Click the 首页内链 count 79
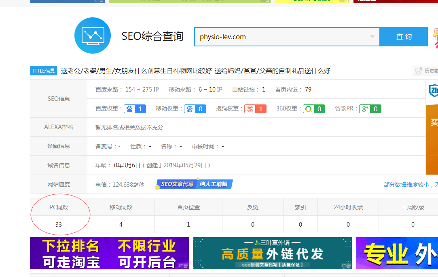The height and width of the screenshot is (277, 438). coord(308,90)
